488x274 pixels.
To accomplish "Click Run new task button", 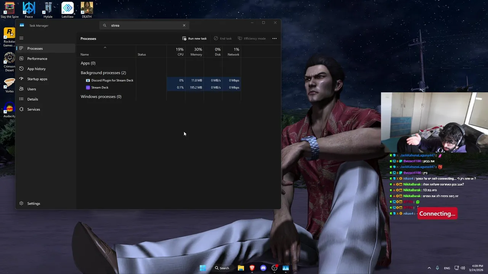I will pos(194,38).
